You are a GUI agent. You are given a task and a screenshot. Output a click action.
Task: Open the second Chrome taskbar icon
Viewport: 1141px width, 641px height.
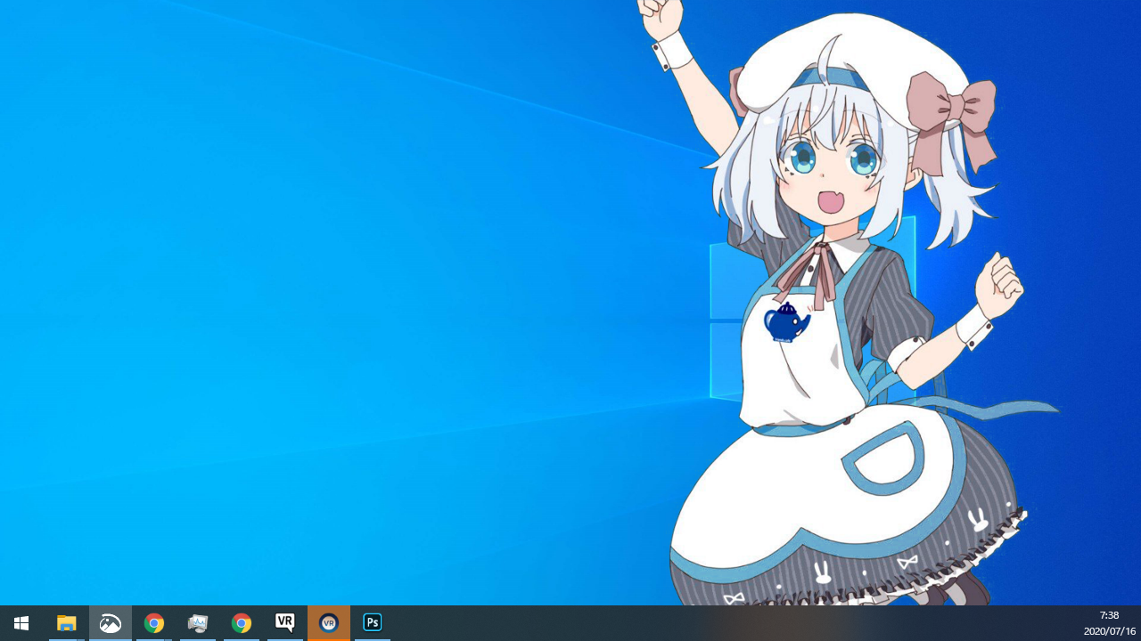tap(242, 623)
